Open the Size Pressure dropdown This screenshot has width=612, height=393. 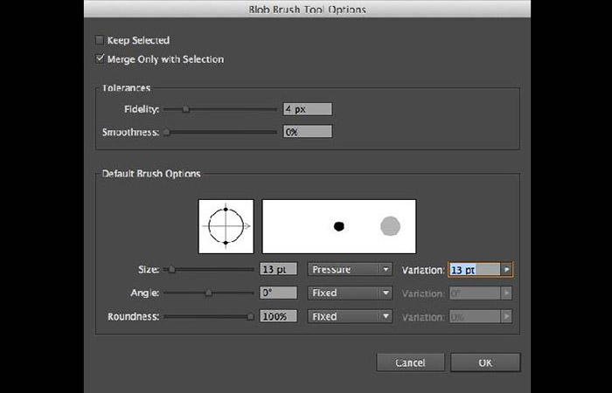[349, 270]
